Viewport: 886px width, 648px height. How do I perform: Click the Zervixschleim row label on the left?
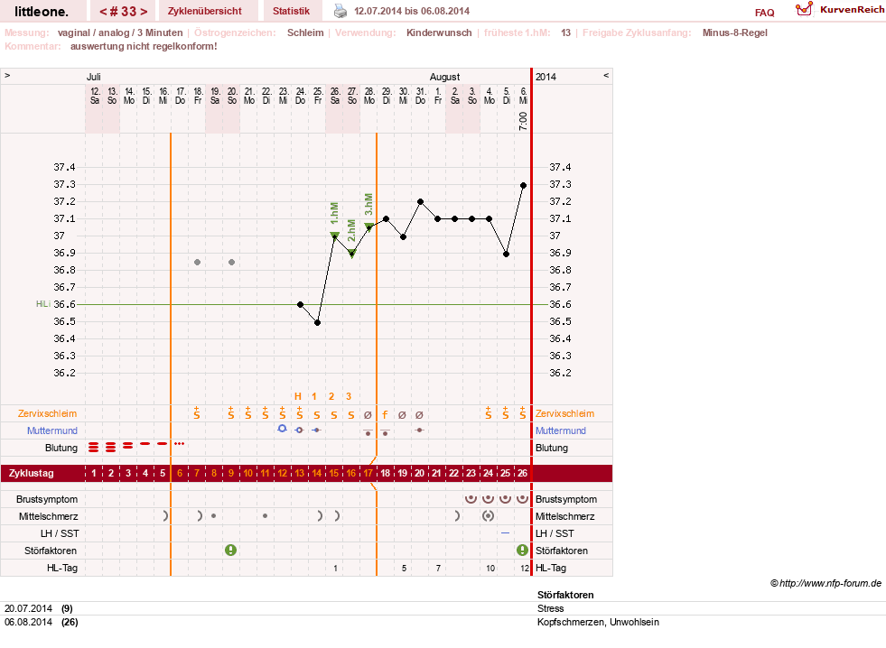click(x=47, y=413)
